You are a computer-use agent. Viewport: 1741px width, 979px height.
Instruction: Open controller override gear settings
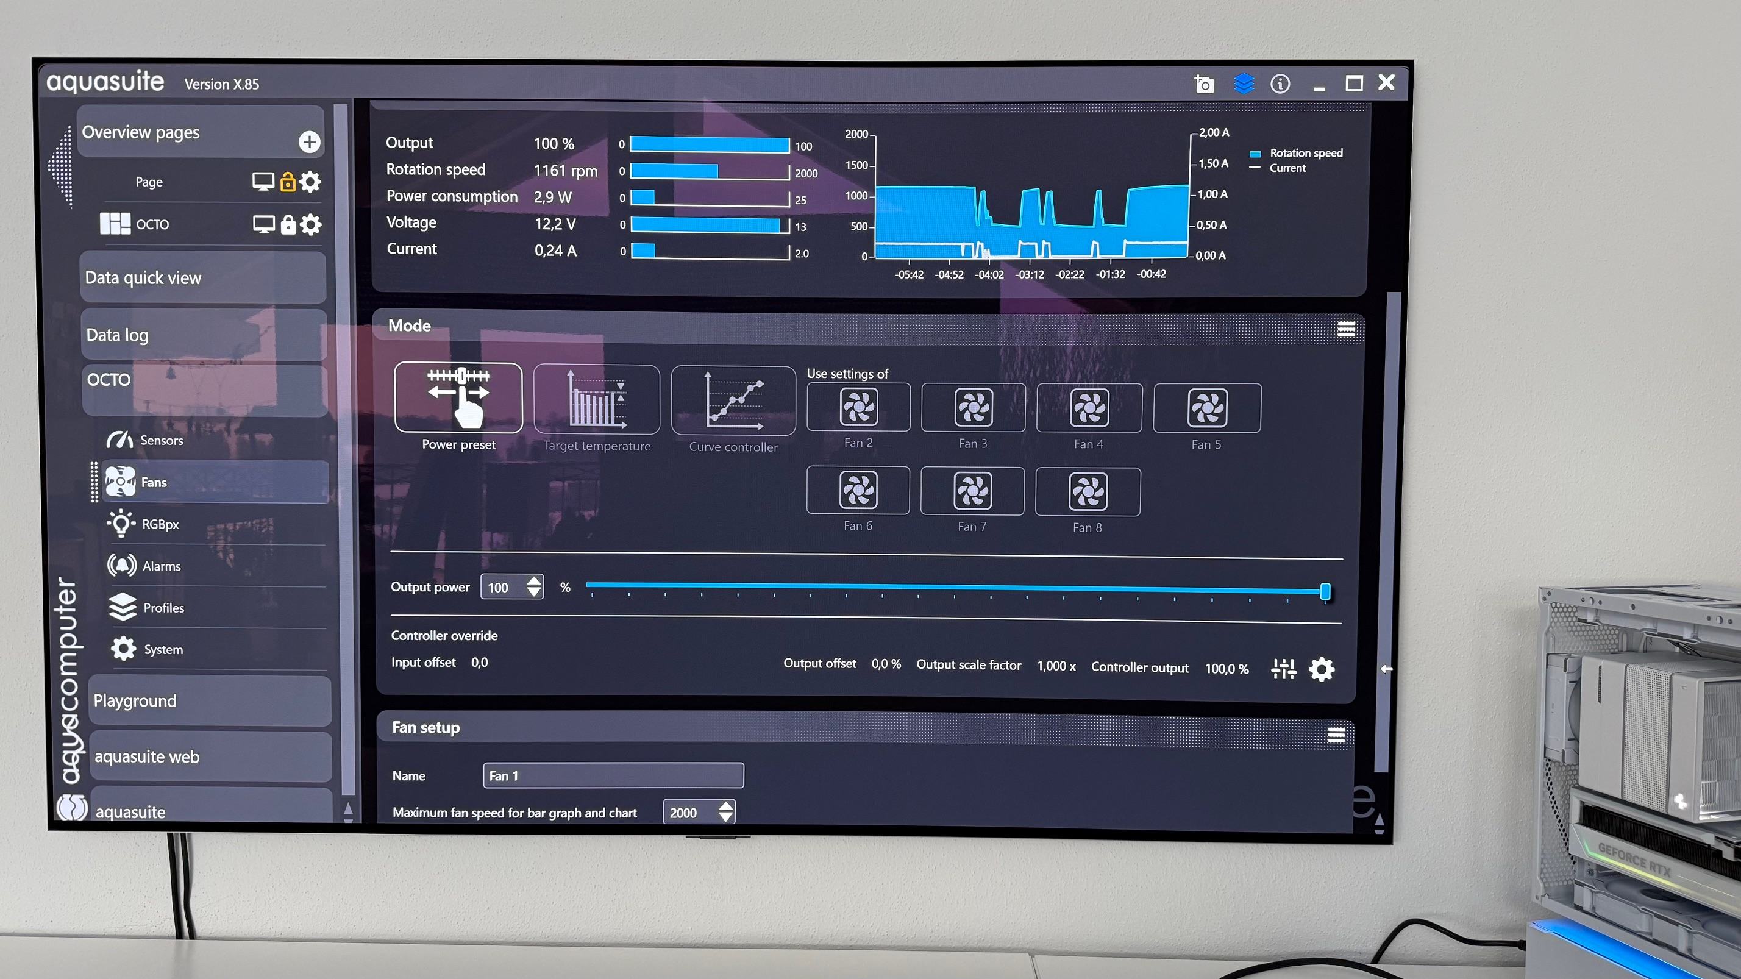coord(1322,669)
